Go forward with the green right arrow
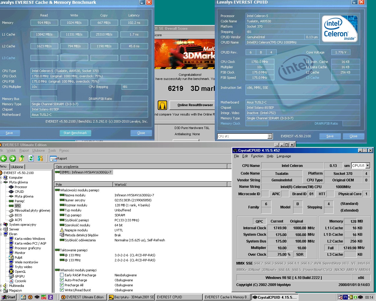The width and height of the screenshot is (376, 301). tap(13, 158)
